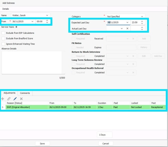Click the Save button

click(42, 143)
